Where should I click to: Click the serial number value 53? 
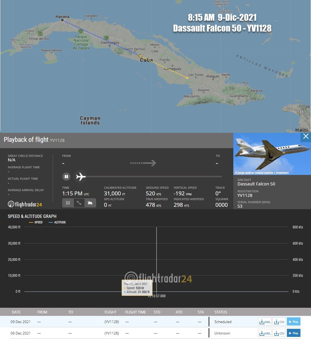pos(240,206)
